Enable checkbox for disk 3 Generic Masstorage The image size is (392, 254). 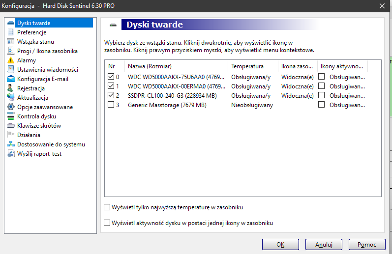[x=111, y=105]
